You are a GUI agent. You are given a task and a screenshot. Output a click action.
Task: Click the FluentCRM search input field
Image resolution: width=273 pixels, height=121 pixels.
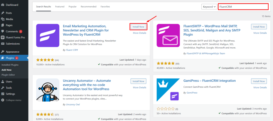tap(243, 7)
